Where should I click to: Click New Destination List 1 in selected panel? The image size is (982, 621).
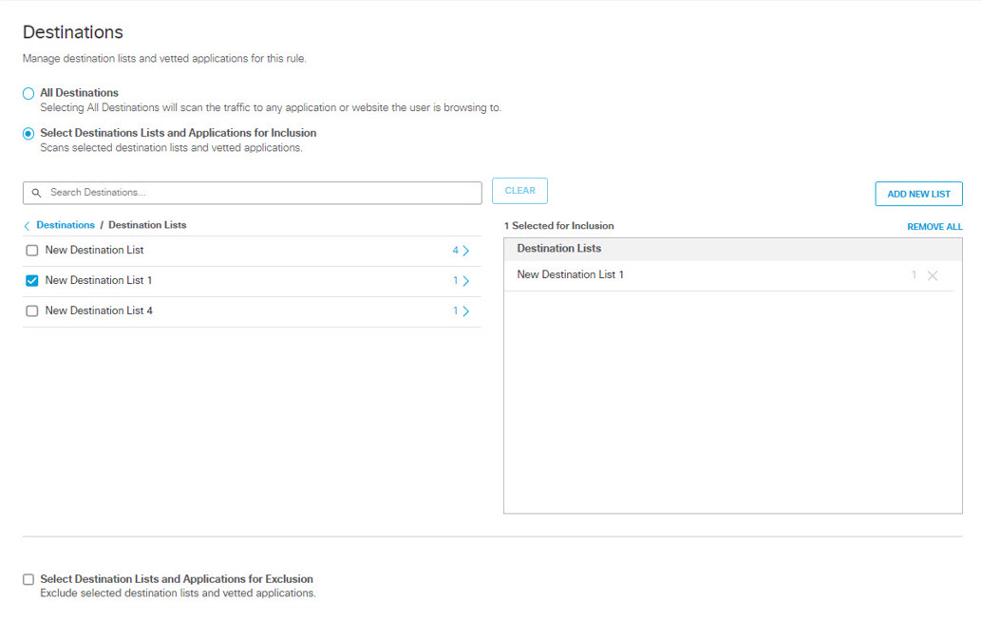(570, 274)
